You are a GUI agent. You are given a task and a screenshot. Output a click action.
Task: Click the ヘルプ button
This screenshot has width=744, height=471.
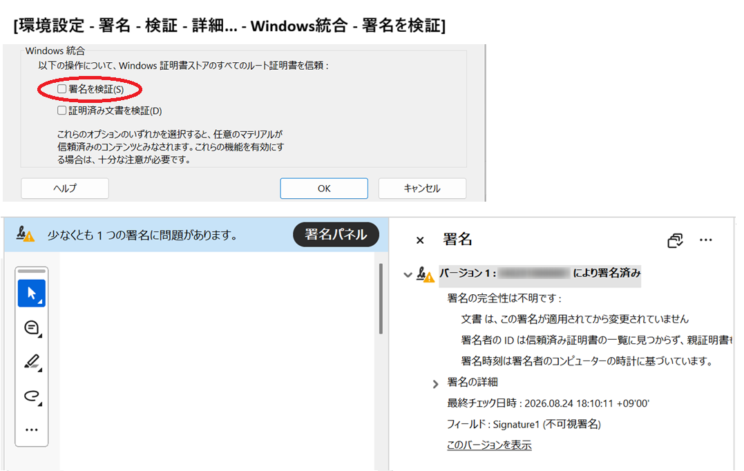pos(65,189)
